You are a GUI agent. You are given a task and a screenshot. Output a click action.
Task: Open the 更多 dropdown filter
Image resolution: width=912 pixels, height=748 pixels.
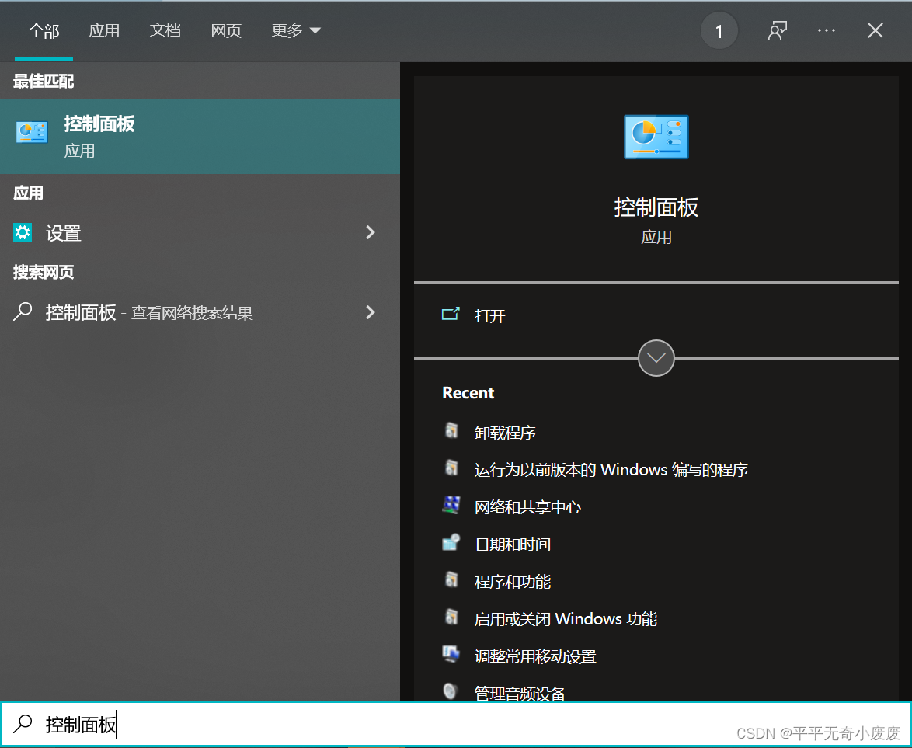click(296, 30)
